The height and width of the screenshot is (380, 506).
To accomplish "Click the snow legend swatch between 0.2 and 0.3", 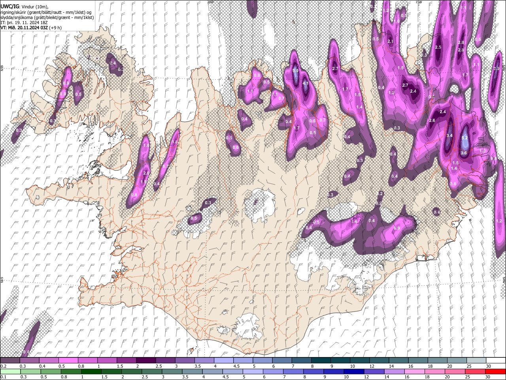I will click(10, 360).
